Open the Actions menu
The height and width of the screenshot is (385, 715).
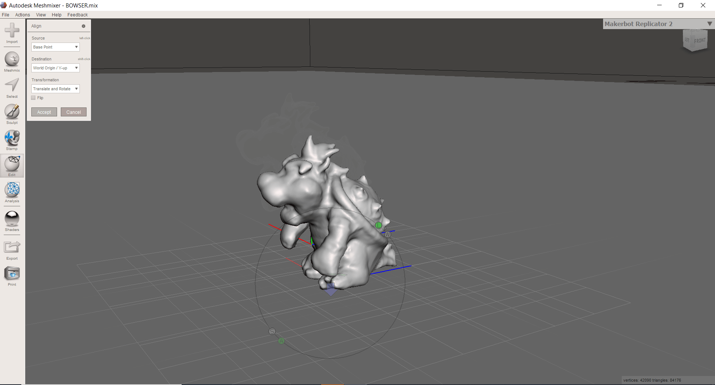pyautogui.click(x=23, y=15)
